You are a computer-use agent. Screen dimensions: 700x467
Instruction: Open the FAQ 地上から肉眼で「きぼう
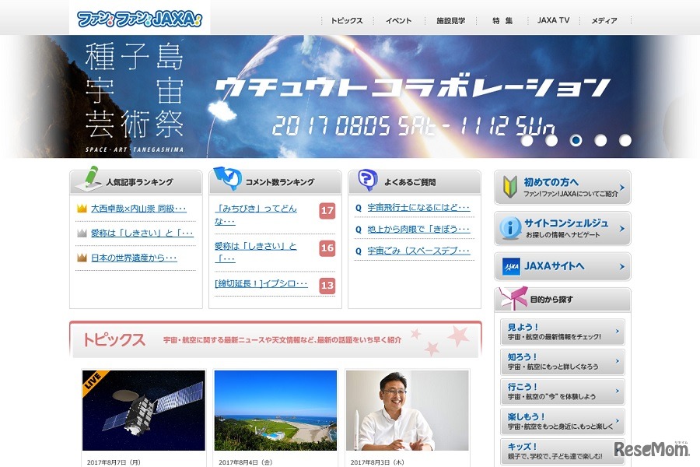[x=418, y=230]
